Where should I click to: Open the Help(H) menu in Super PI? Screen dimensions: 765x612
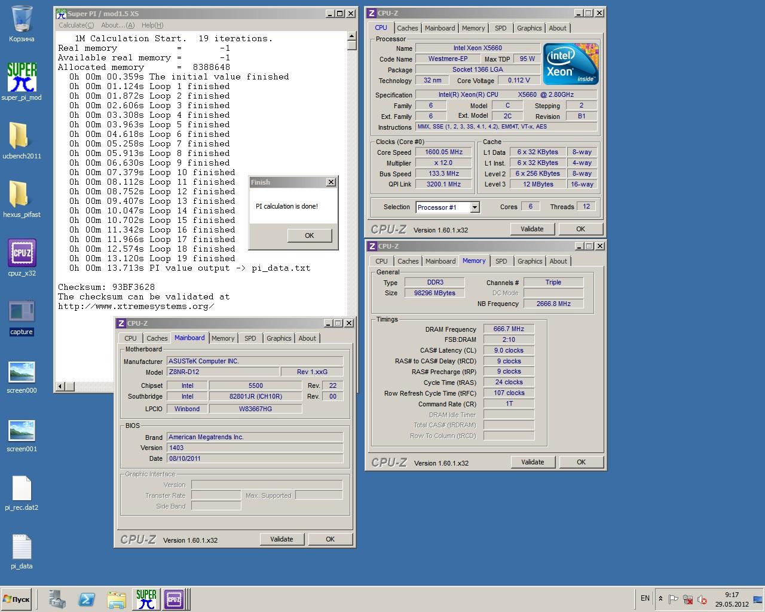(x=152, y=25)
